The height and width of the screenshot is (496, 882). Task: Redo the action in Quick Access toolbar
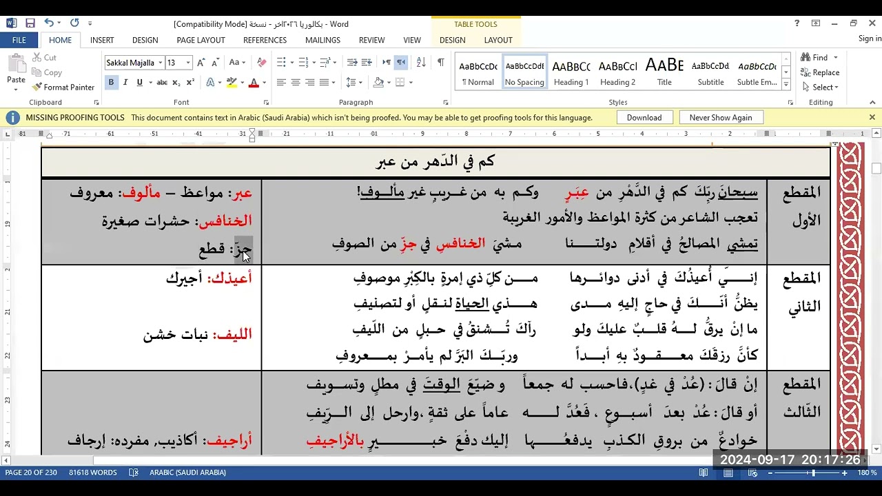tap(74, 23)
